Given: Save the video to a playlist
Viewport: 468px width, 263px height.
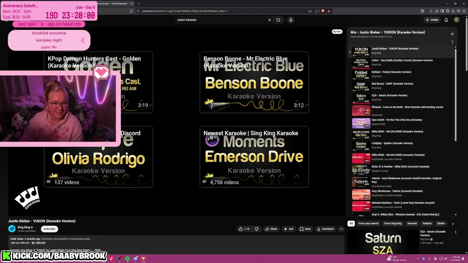Looking at the screenshot, I should pyautogui.click(x=305, y=229).
